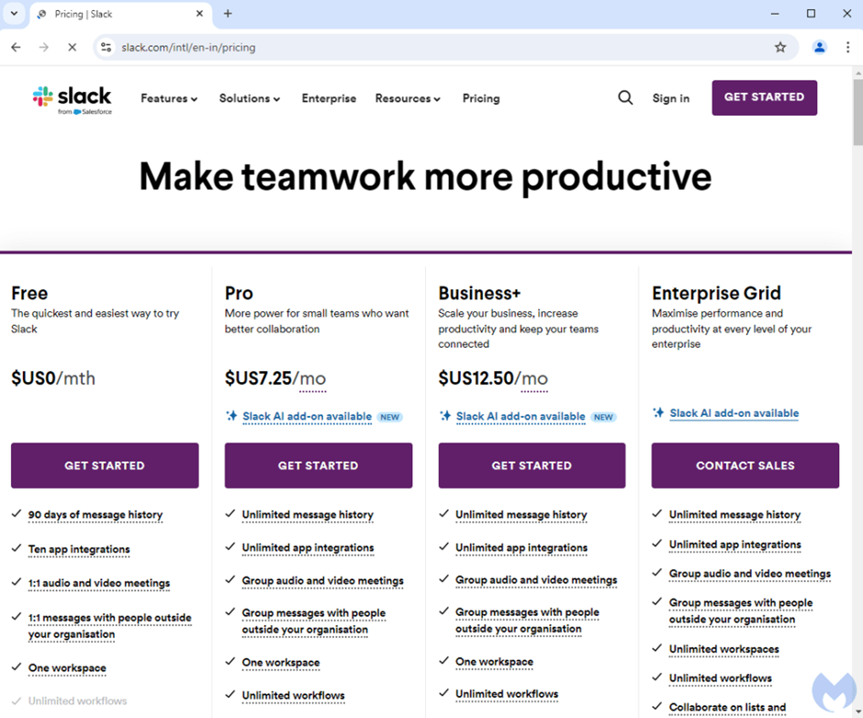
Task: Click Sign in
Action: click(x=671, y=98)
